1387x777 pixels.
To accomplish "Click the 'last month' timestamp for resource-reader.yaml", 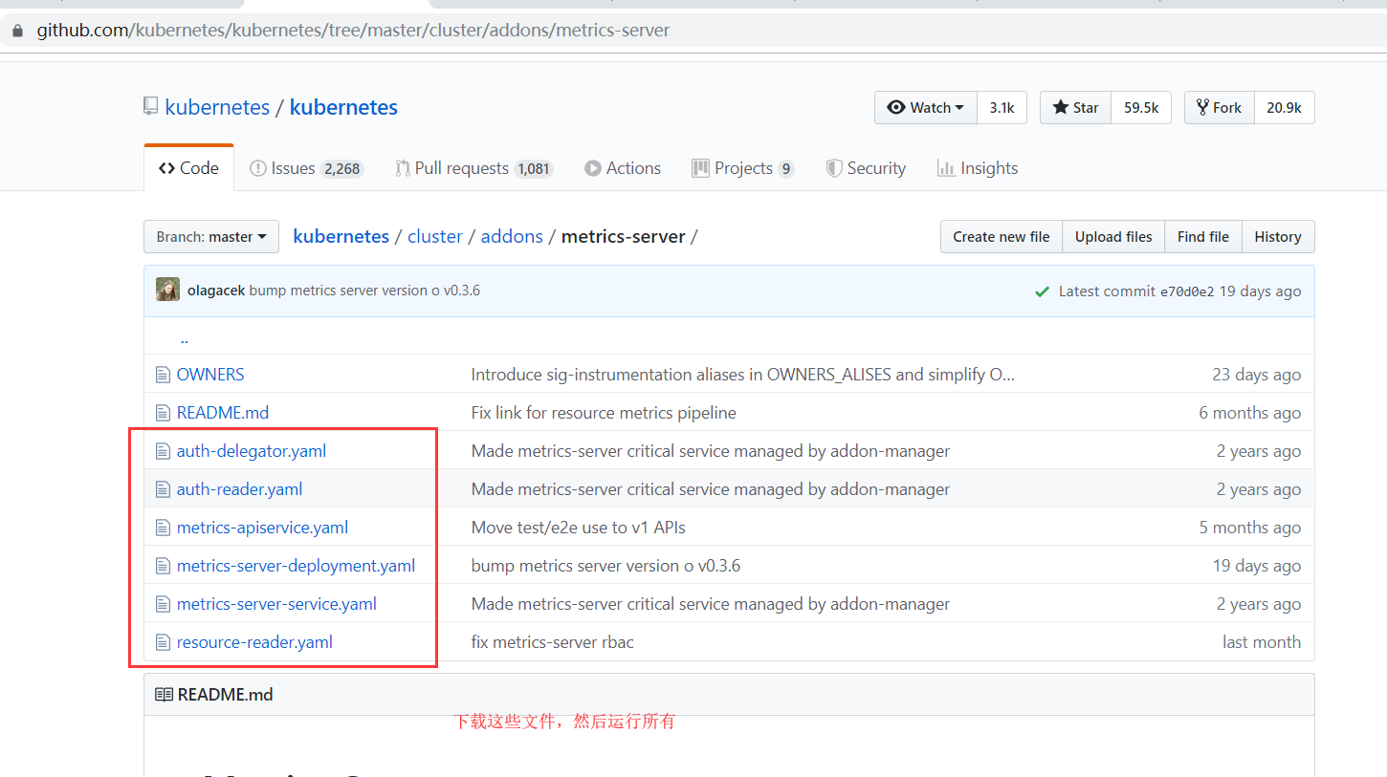I will [1261, 642].
